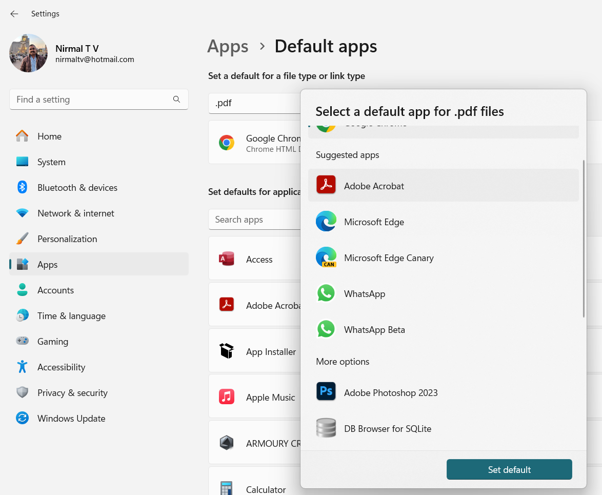This screenshot has height=495, width=602.
Task: Open Privacy & security settings
Action: click(98, 393)
